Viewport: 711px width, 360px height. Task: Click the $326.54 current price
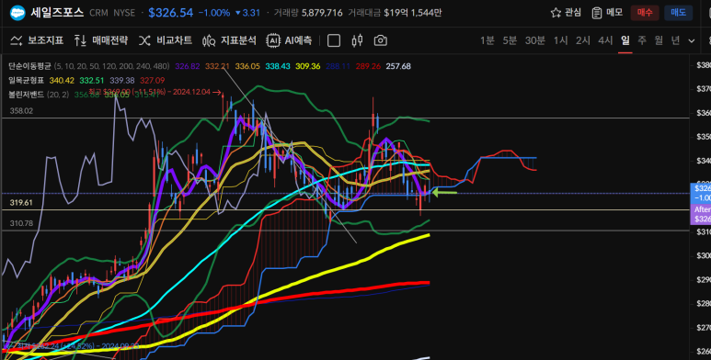point(171,13)
